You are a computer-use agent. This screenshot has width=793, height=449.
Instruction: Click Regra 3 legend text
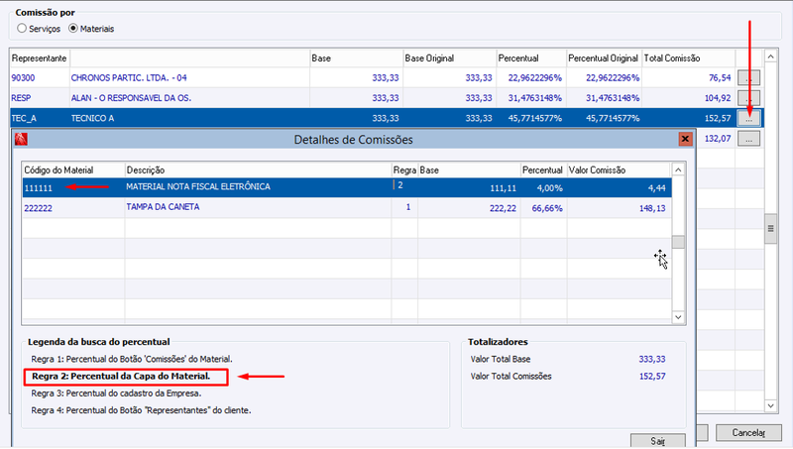pyautogui.click(x=116, y=393)
